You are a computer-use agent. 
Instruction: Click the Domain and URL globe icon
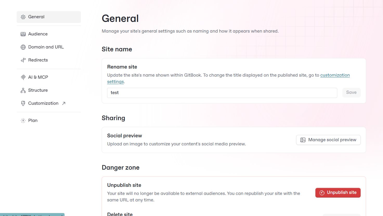click(x=23, y=47)
